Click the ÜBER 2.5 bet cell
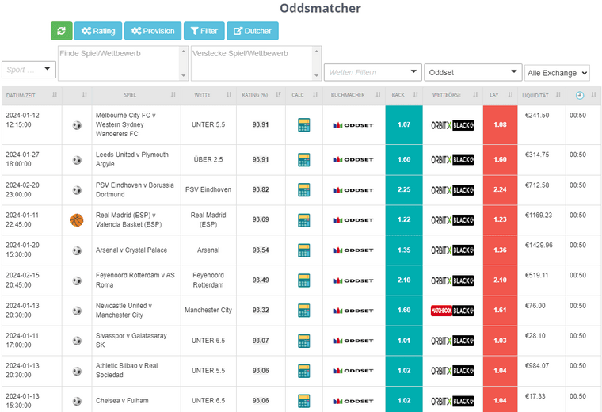Screen dimensions: 602x412 point(208,159)
